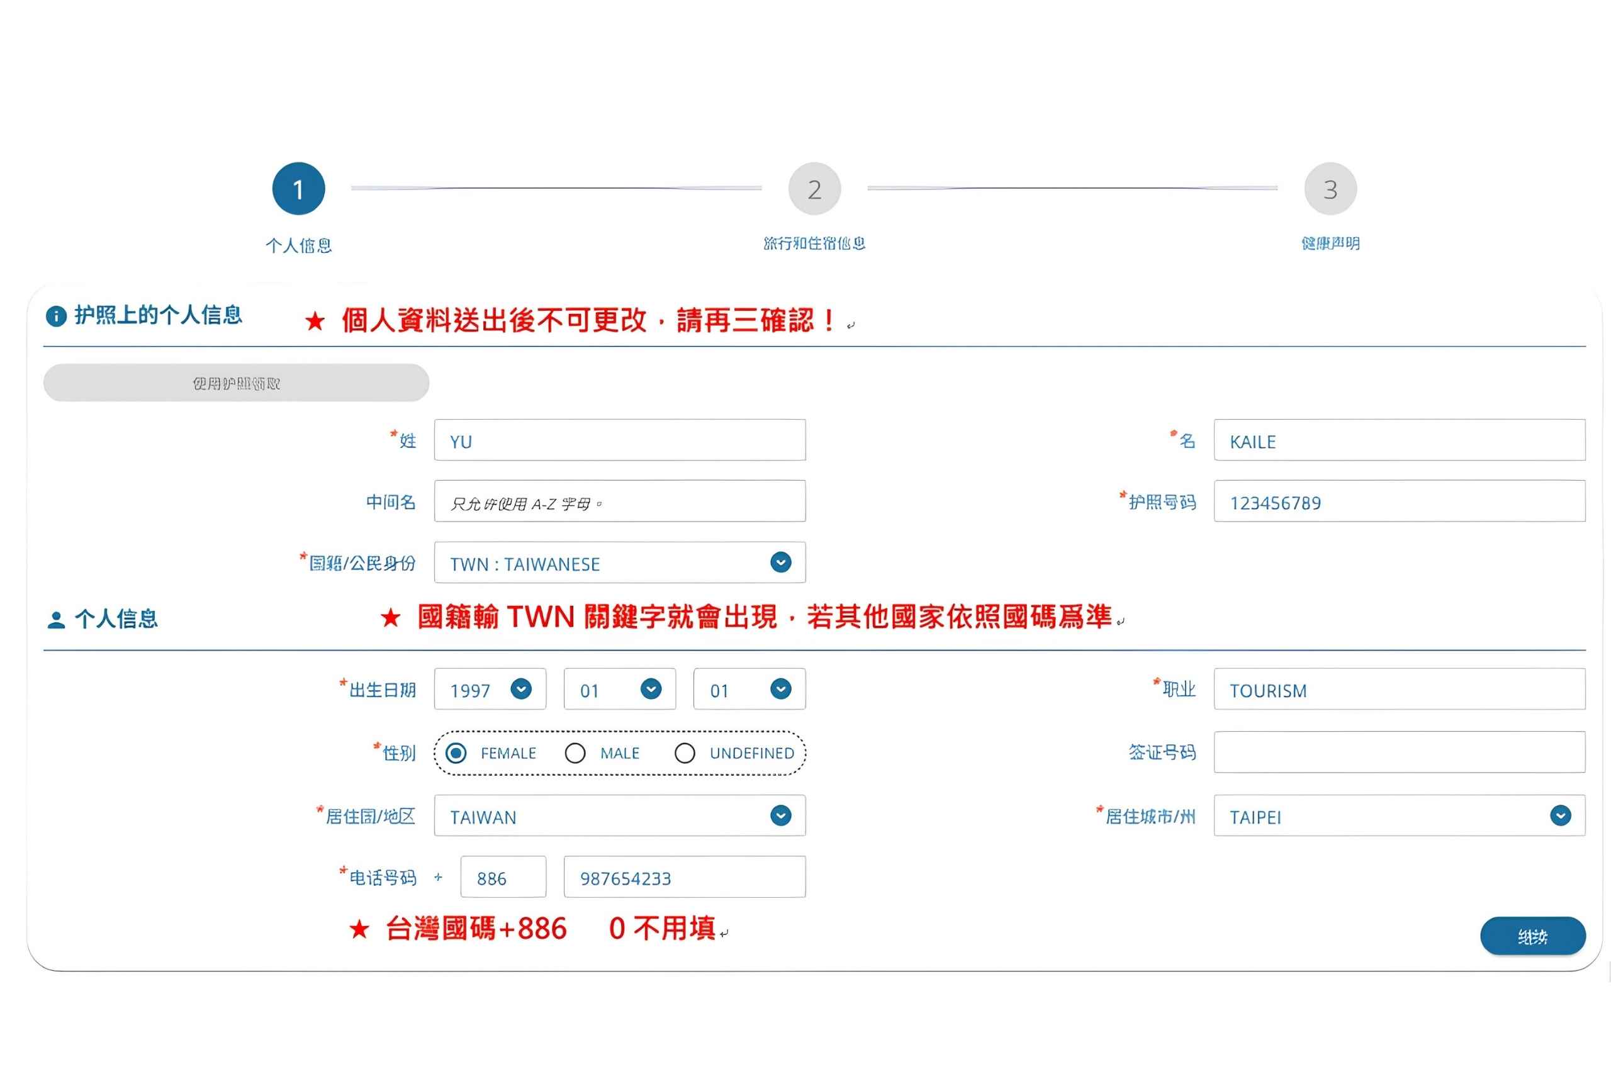The height and width of the screenshot is (1074, 1611).
Task: Click the UNDEFINED label text
Action: tap(752, 754)
